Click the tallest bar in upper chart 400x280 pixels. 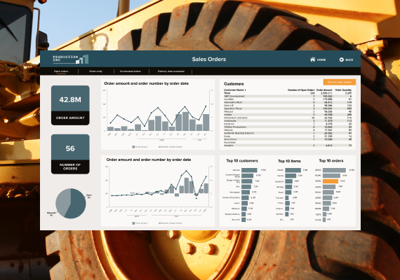click(185, 121)
